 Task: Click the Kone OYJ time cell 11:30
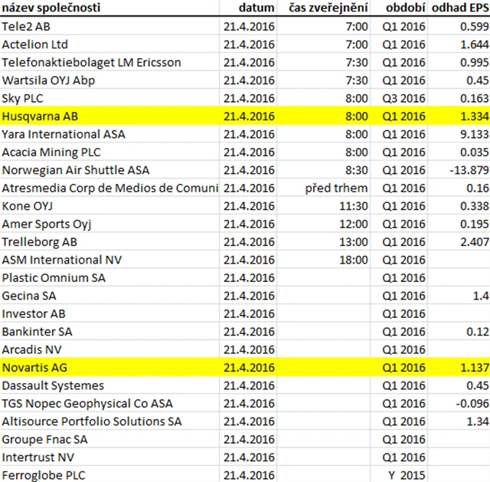(353, 206)
